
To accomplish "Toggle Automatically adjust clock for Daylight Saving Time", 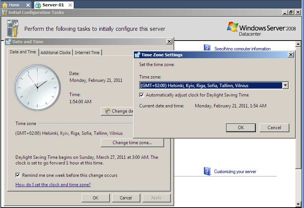I will coord(141,95).
